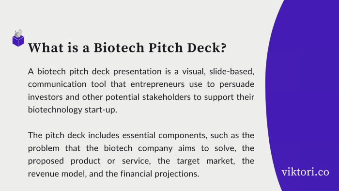Click "financial projections" ending the second paragraph

click(159, 174)
